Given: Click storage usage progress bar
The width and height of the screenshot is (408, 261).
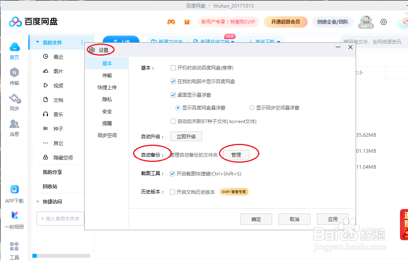Looking at the screenshot, I should 61,256.
